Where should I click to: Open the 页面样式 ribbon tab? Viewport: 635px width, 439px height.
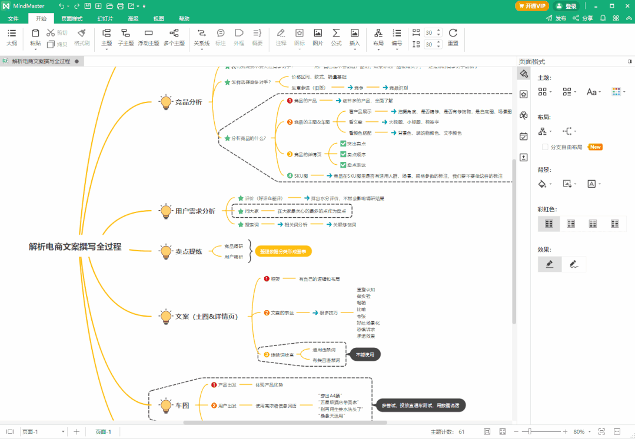click(x=72, y=19)
